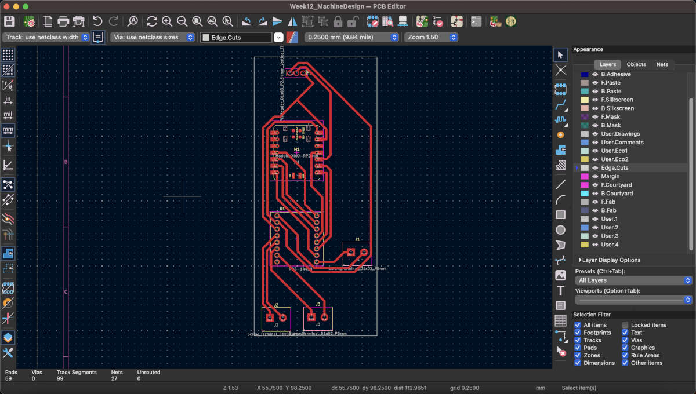The height and width of the screenshot is (394, 696).
Task: Open the Find tool
Action: tap(133, 21)
